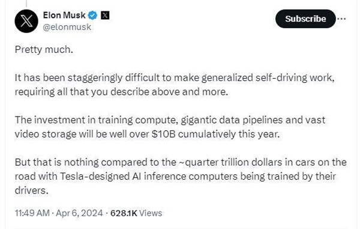Click the '$10B' amount in the post
The width and height of the screenshot is (360, 229).
[x=163, y=134]
